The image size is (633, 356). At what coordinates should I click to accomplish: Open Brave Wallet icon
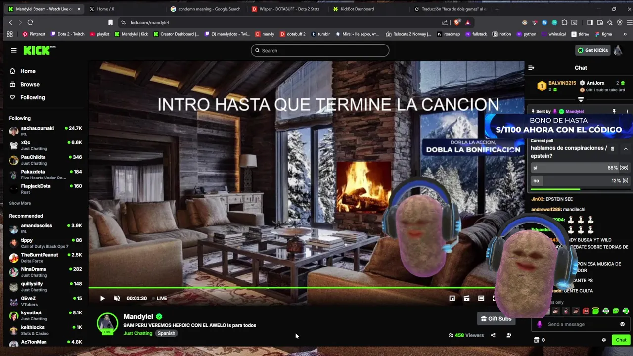pos(600,22)
